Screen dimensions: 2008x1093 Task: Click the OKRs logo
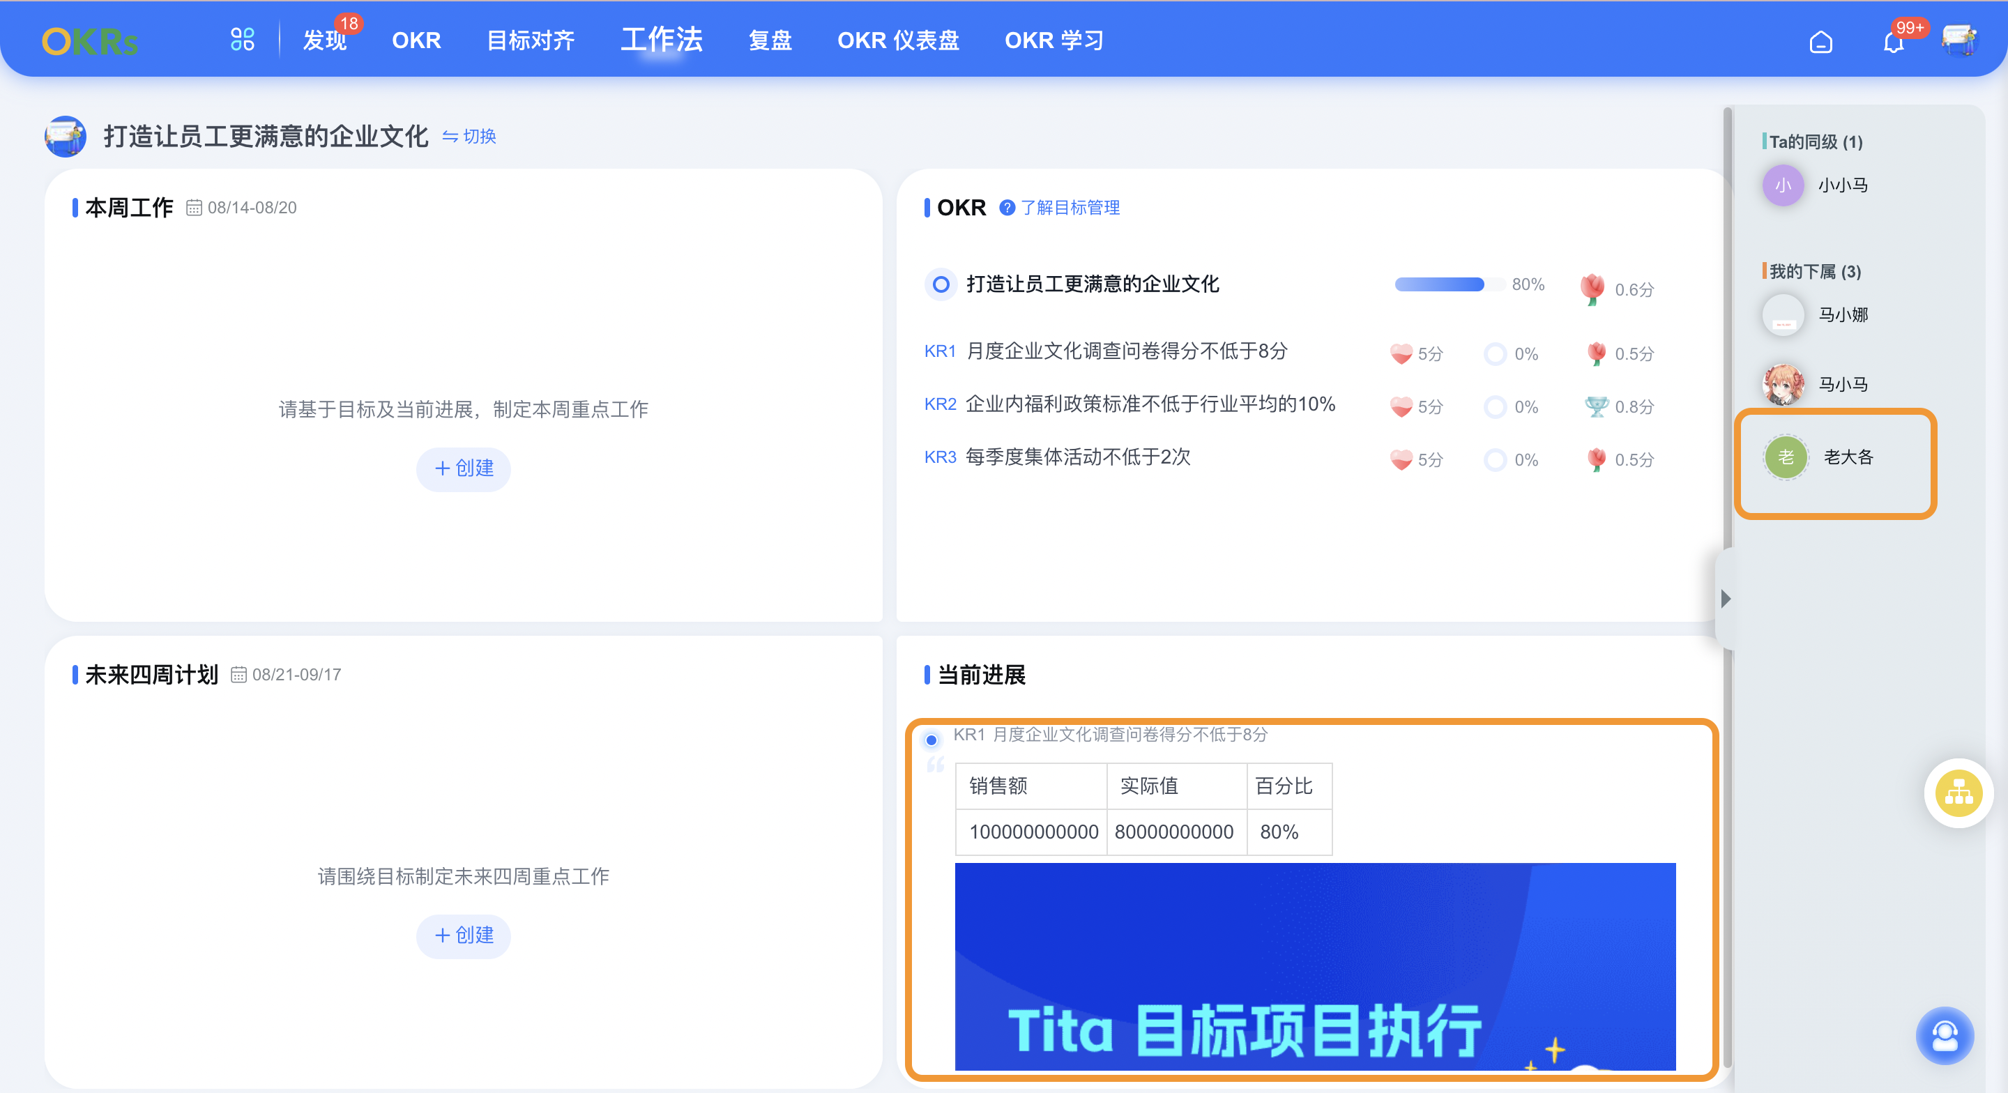tap(90, 41)
